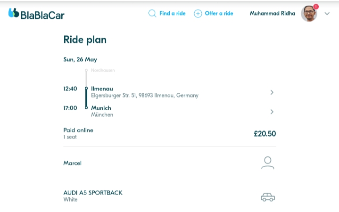Viewport: 339px width, 212px height.
Task: Click the Audi car icon
Action: tap(267, 197)
